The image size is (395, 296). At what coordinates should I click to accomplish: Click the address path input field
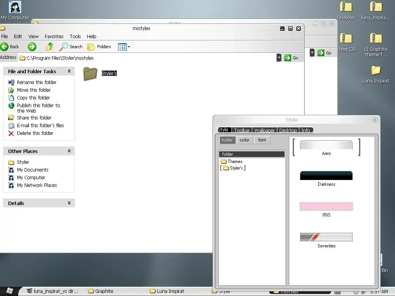(147, 58)
